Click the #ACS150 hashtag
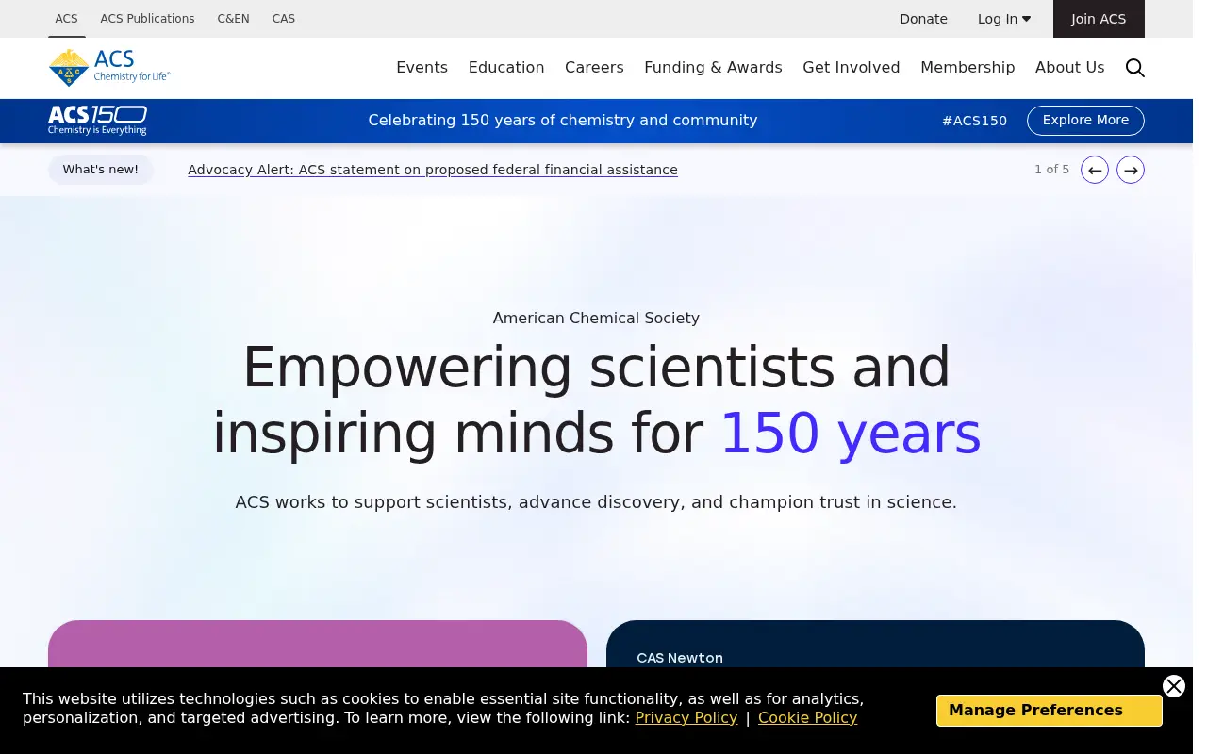 [x=974, y=121]
